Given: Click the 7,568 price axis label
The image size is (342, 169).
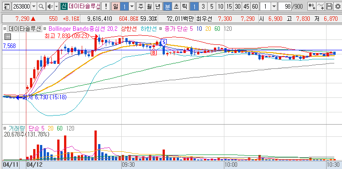Looking at the screenshot, I should [x=10, y=46].
